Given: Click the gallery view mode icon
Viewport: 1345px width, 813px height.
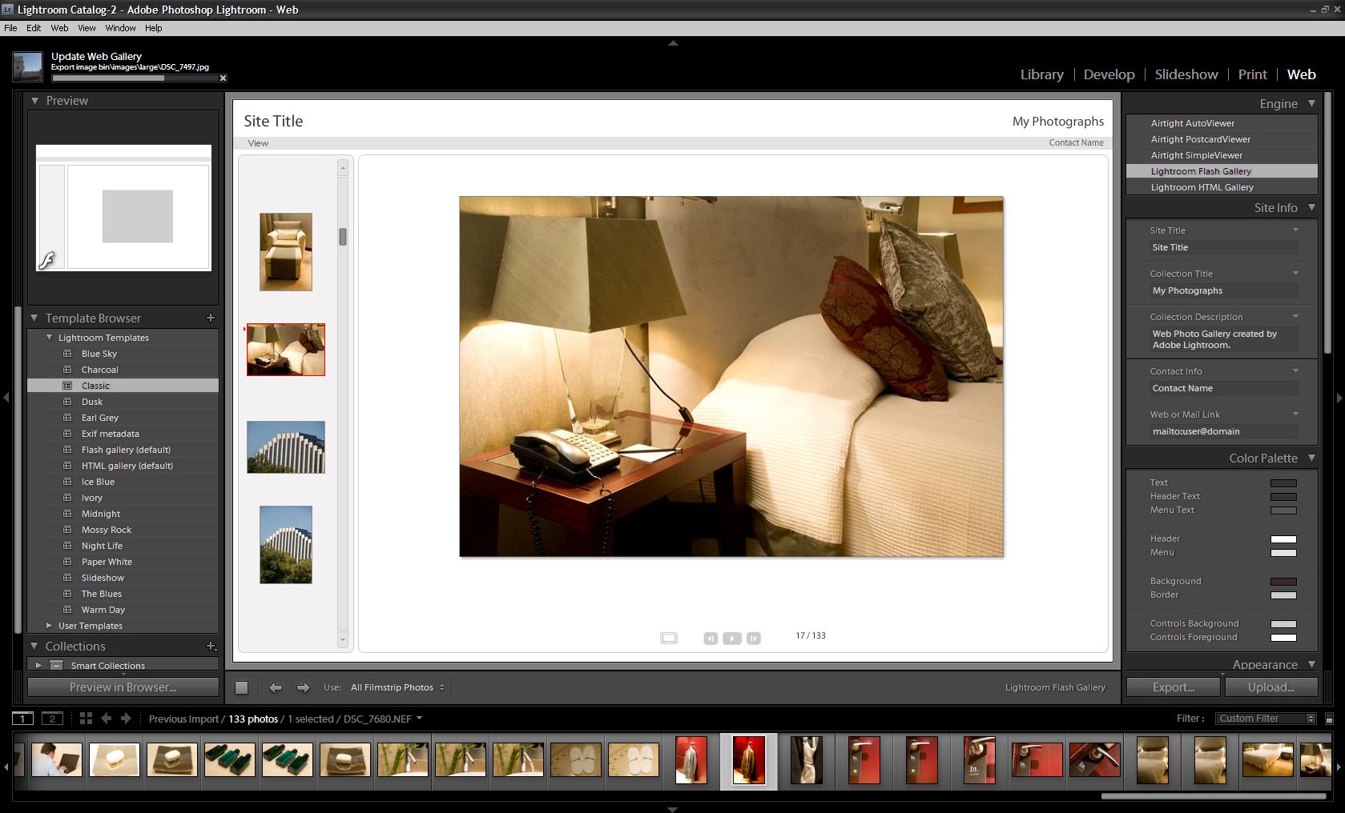Looking at the screenshot, I should 669,638.
